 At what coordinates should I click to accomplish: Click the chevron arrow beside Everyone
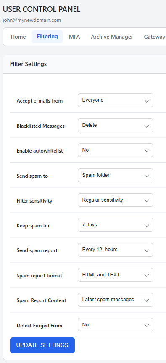coord(146,101)
